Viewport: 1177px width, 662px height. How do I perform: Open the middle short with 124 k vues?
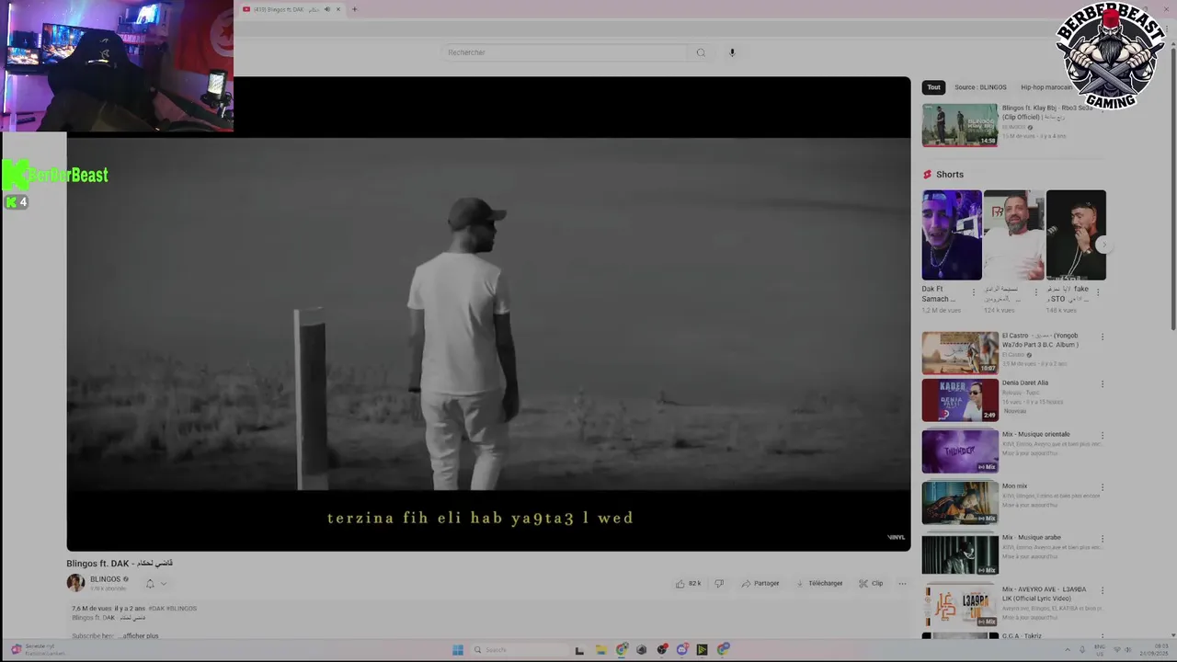coord(1013,234)
